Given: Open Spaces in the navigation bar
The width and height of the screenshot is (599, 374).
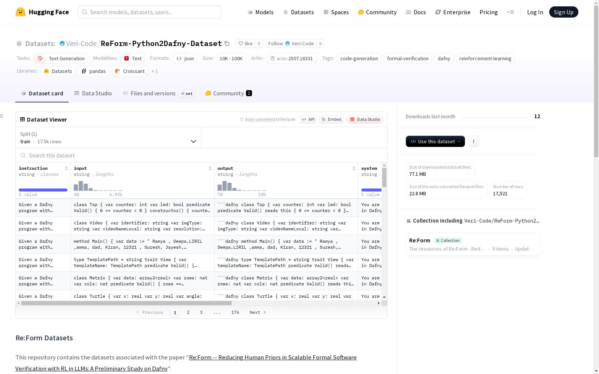Looking at the screenshot, I should 336,12.
